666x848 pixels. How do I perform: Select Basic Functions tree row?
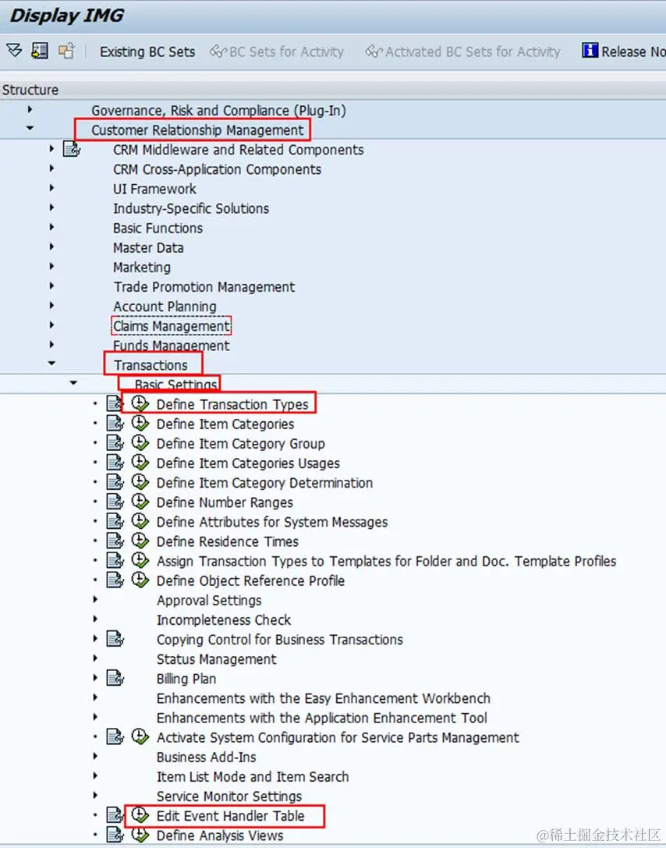[158, 229]
